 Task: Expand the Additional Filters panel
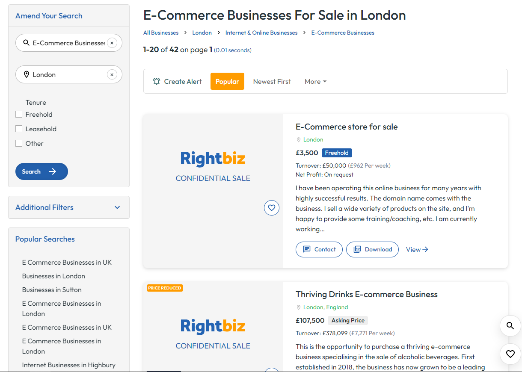[x=68, y=207]
